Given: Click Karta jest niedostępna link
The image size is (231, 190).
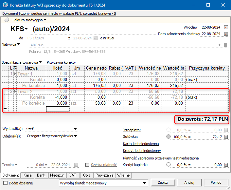Looking at the screenshot, I should point(141,144).
